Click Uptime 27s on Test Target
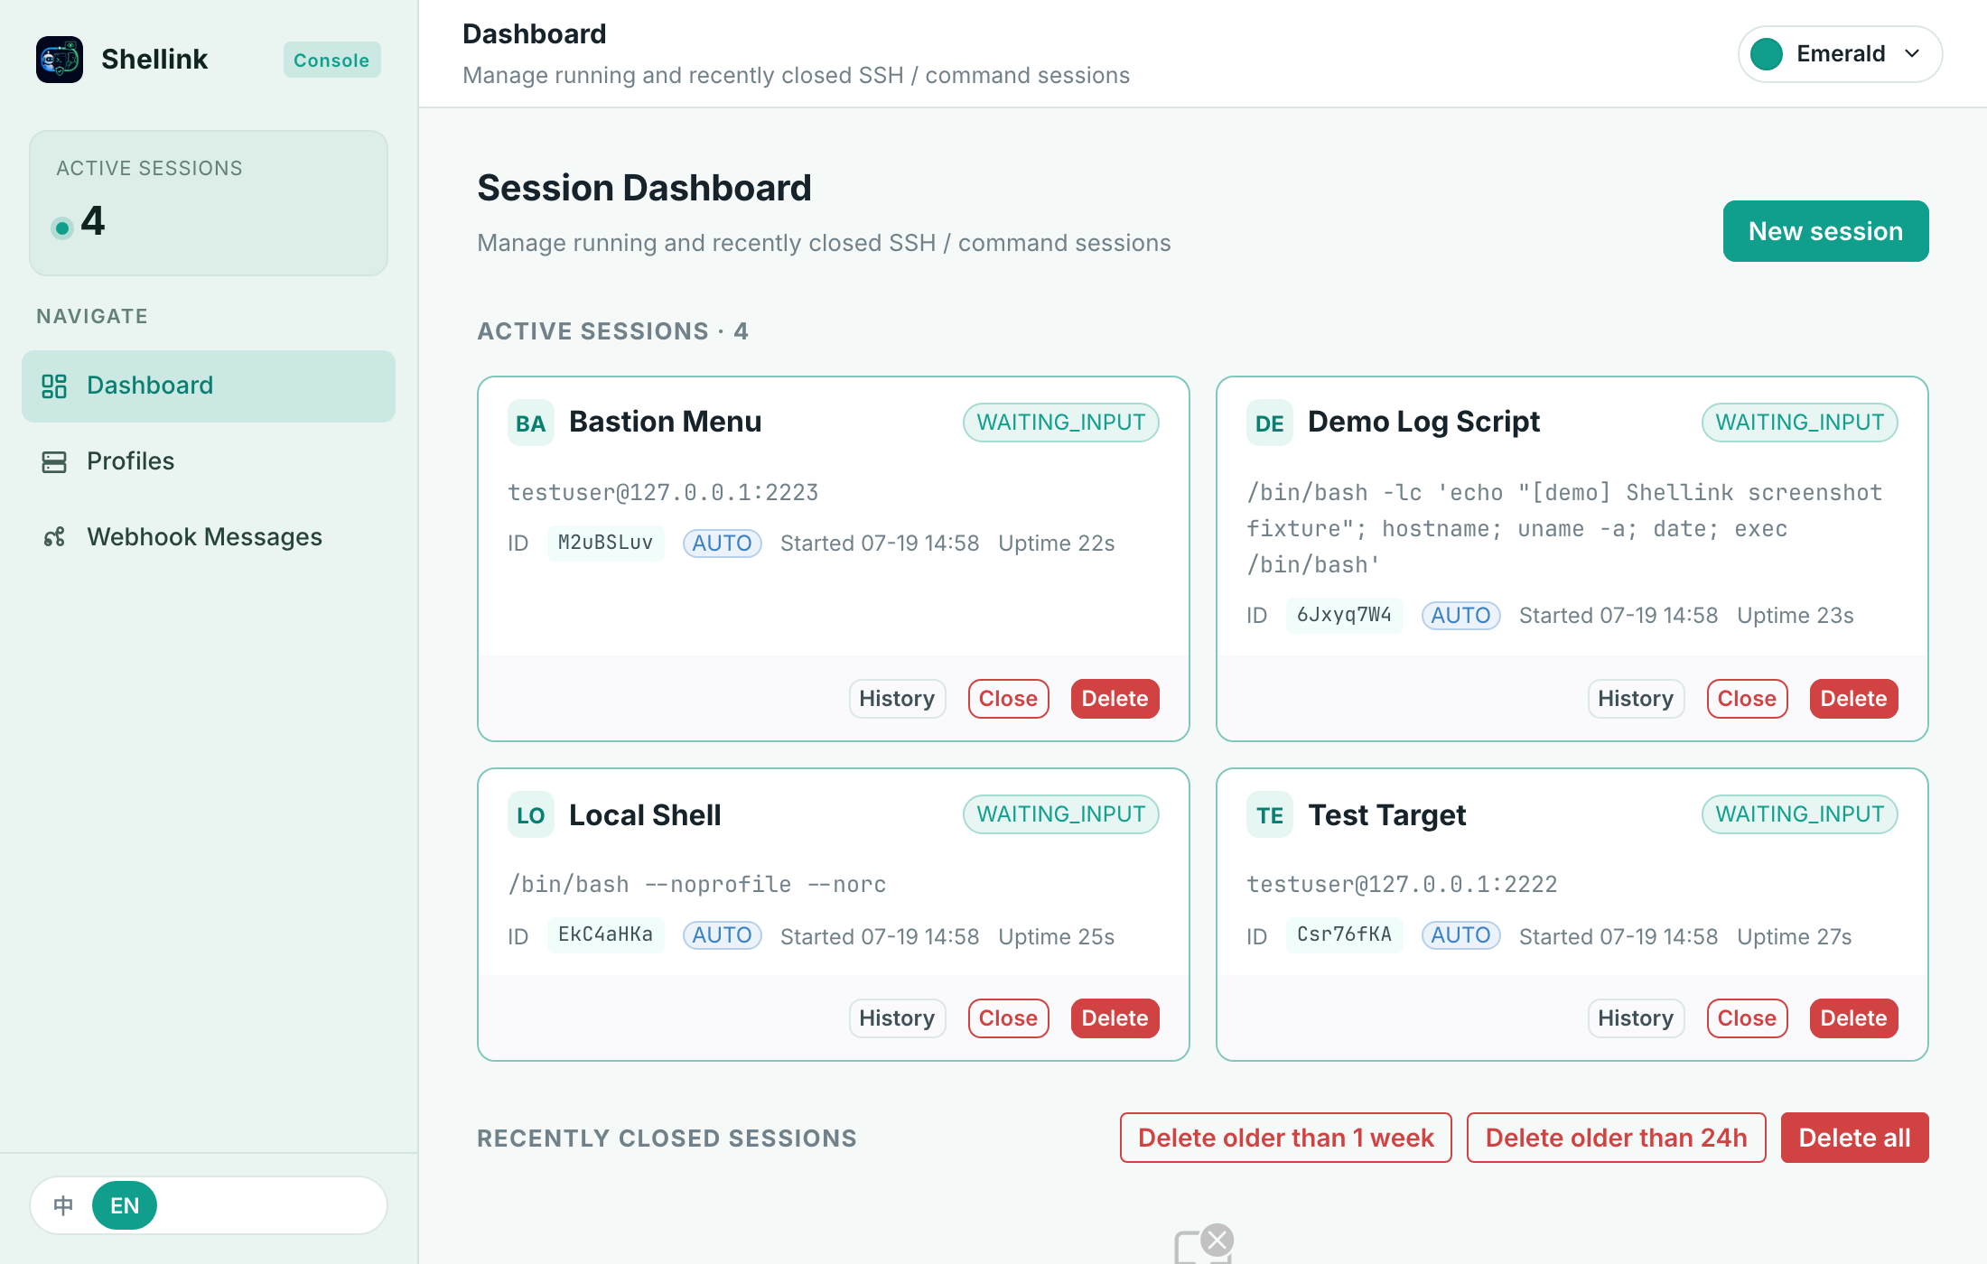The image size is (1987, 1264). pyautogui.click(x=1795, y=936)
